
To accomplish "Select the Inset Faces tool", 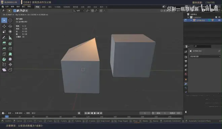I will (x=10, y=44).
